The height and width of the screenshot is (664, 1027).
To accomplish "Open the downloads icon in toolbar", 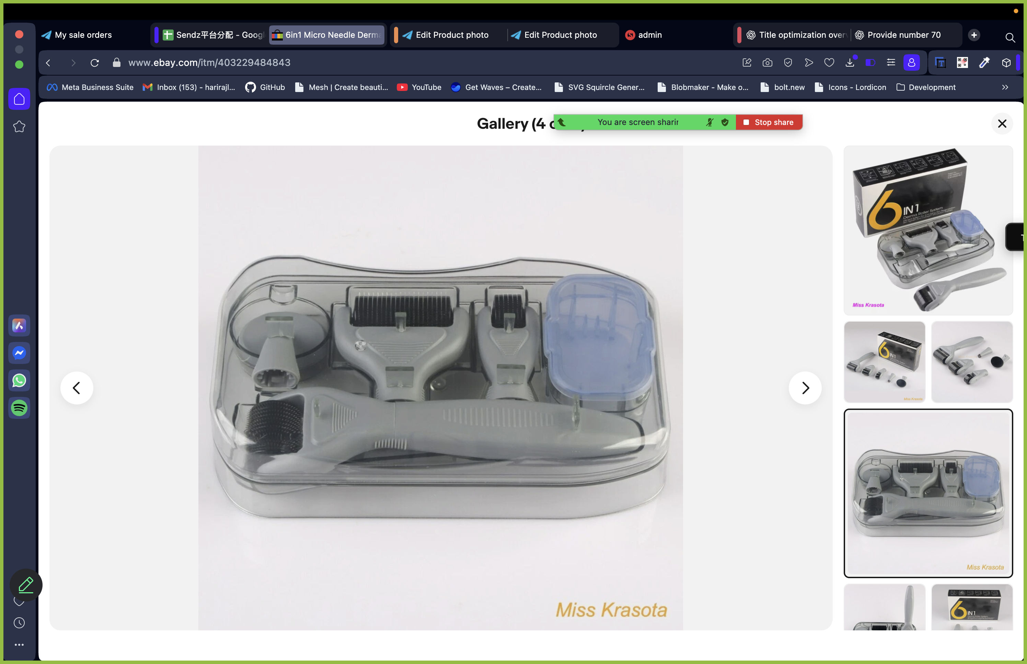I will 850,63.
